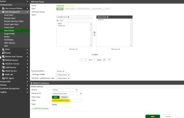Image resolution: width=184 pixels, height=118 pixels.
Task: Go to previous page of users
Action: [x=81, y=60]
